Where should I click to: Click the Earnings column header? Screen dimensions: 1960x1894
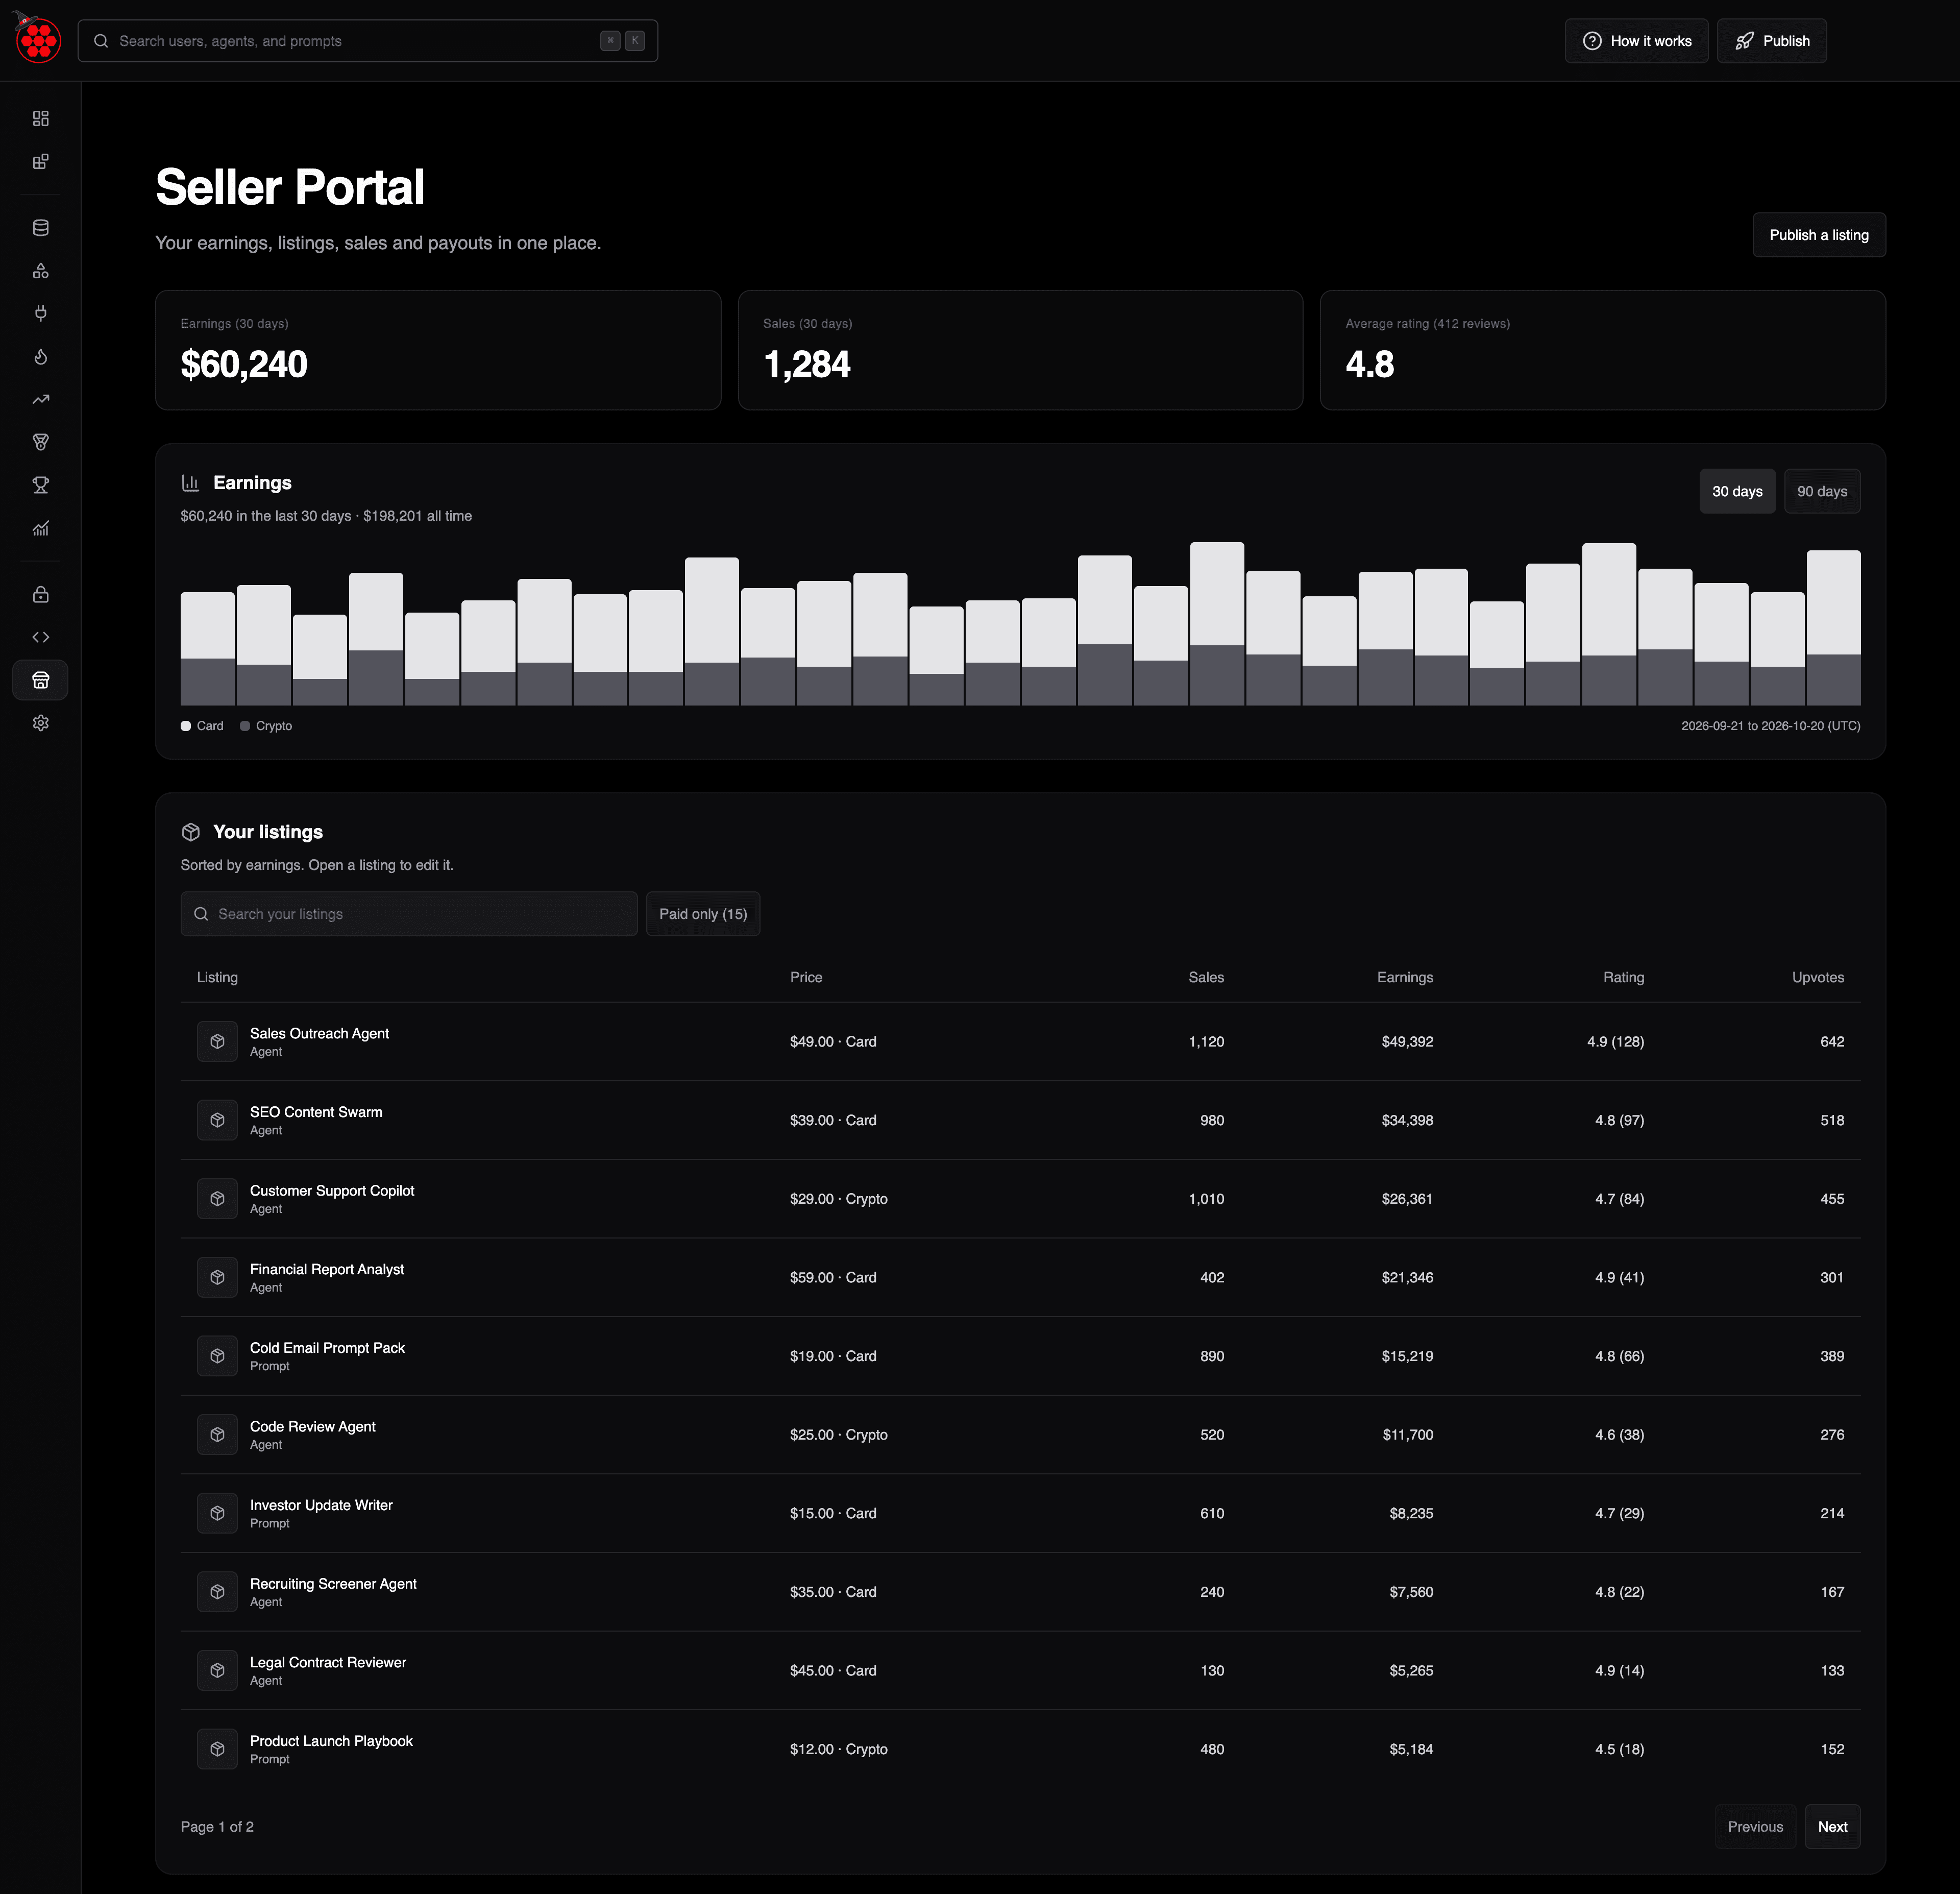point(1404,977)
